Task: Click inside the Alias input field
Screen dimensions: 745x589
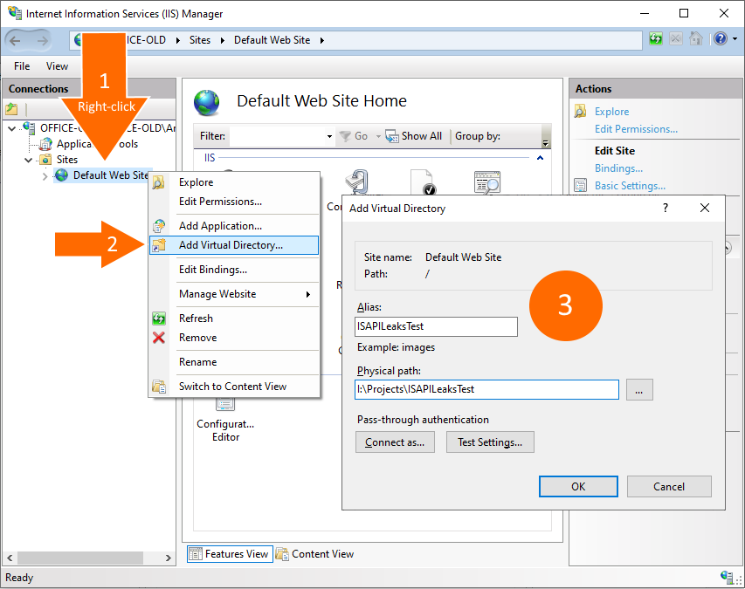Action: [x=435, y=326]
